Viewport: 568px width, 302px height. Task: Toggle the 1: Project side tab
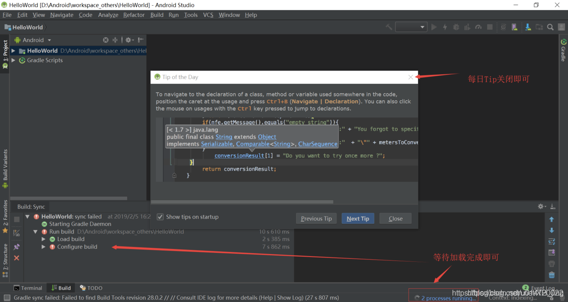(x=5, y=54)
